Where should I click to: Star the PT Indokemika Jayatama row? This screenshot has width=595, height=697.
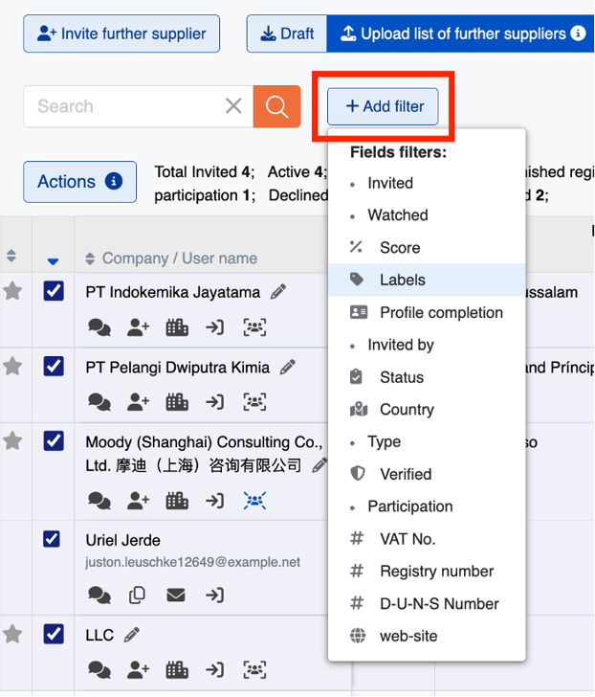pyautogui.click(x=12, y=291)
